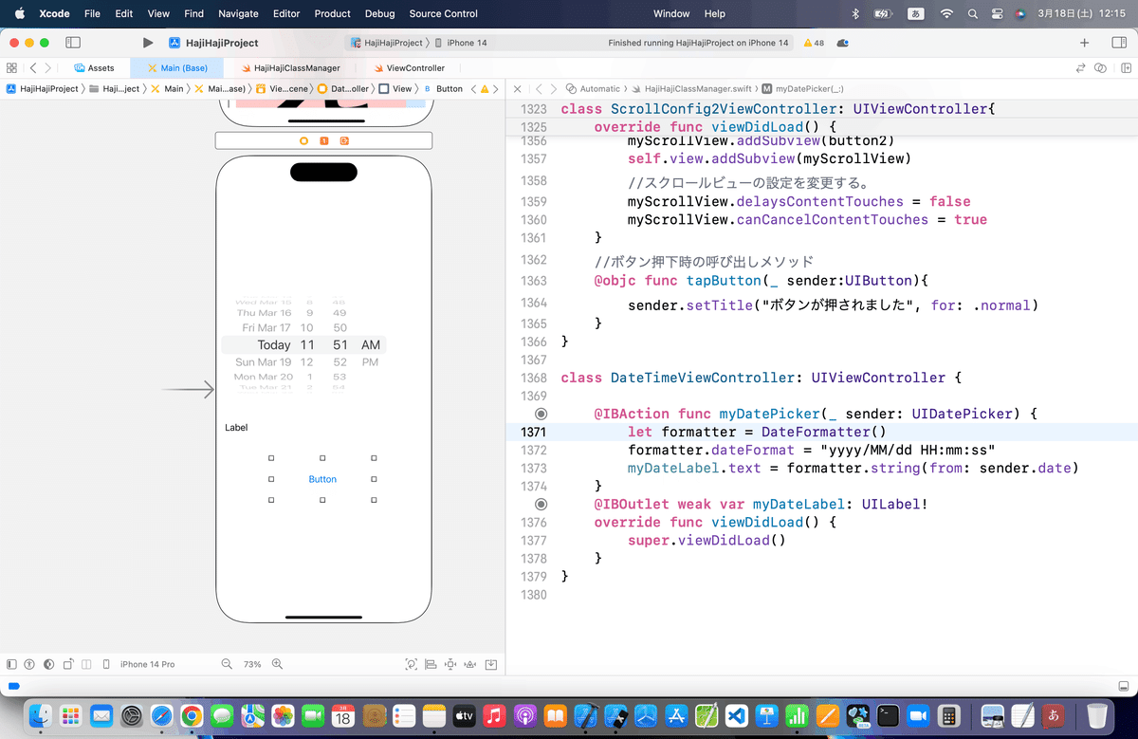Go back in the left editor history
Image resolution: width=1138 pixels, height=739 pixels.
click(x=33, y=68)
